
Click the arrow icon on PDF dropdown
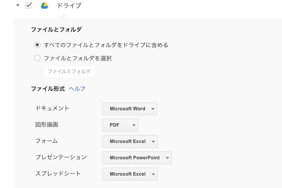point(134,125)
